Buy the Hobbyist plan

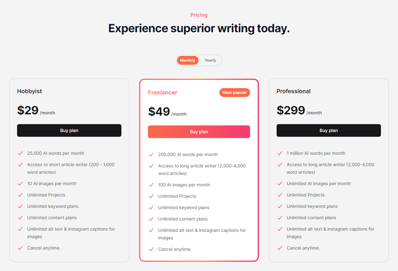(x=69, y=130)
